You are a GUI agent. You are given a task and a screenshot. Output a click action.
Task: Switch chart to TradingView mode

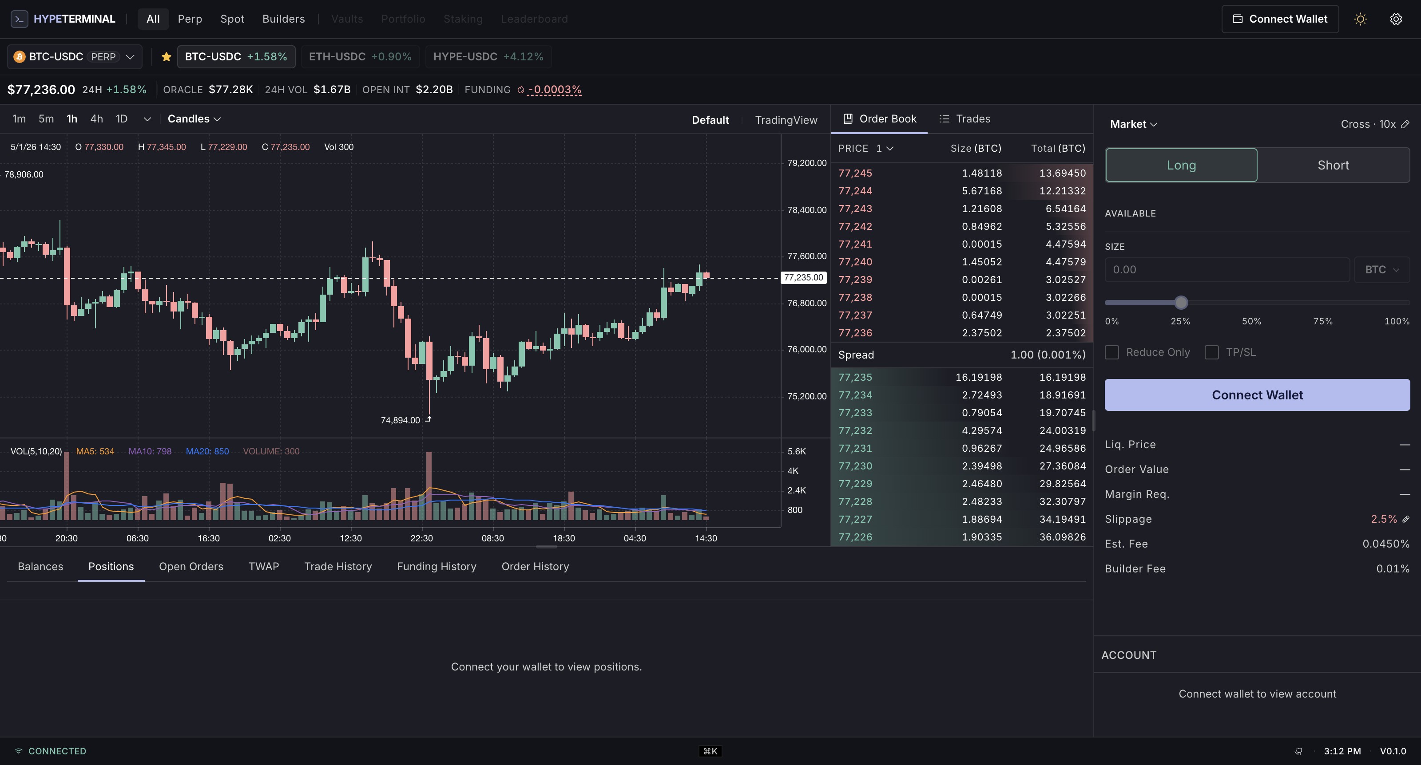tap(786, 120)
